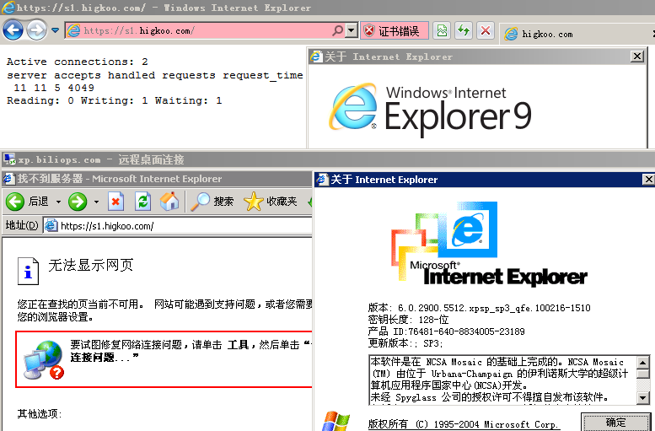The image size is (655, 431).
Task: Click the Internet Explorer 9 logo
Action: tap(430, 109)
